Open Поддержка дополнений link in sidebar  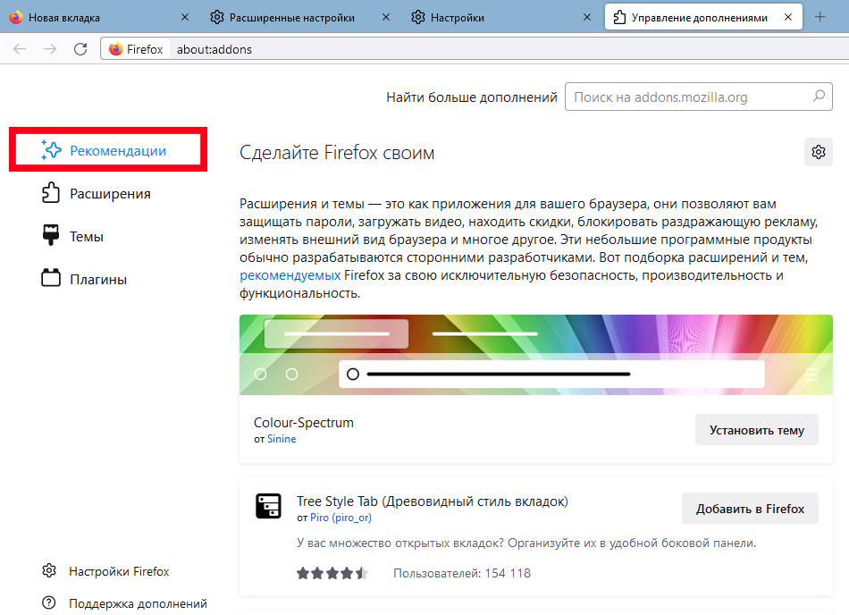pos(138,603)
